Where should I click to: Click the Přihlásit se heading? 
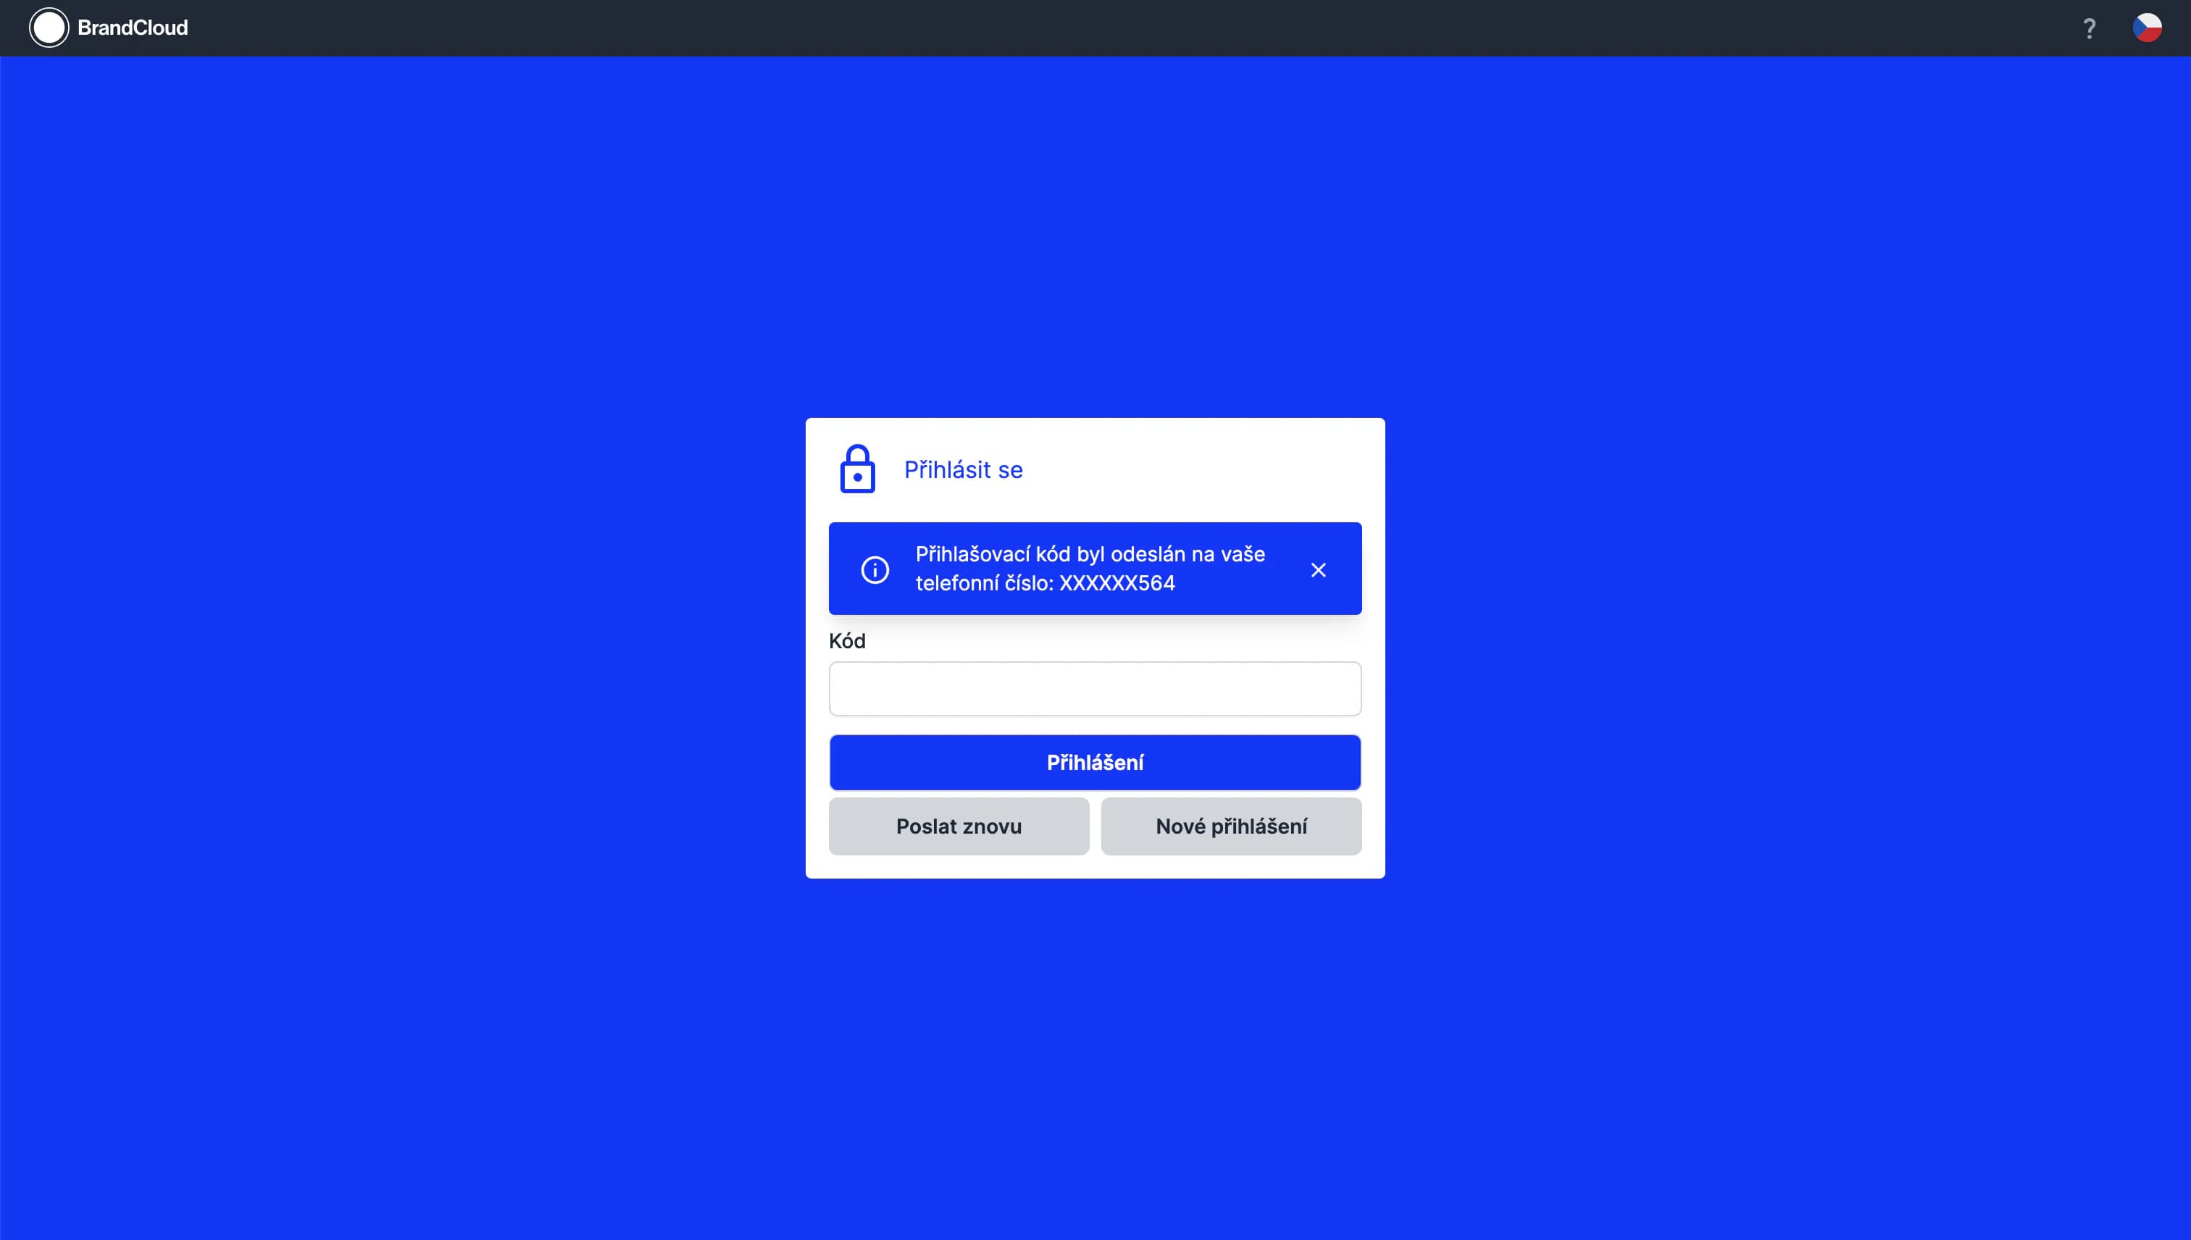click(x=963, y=470)
